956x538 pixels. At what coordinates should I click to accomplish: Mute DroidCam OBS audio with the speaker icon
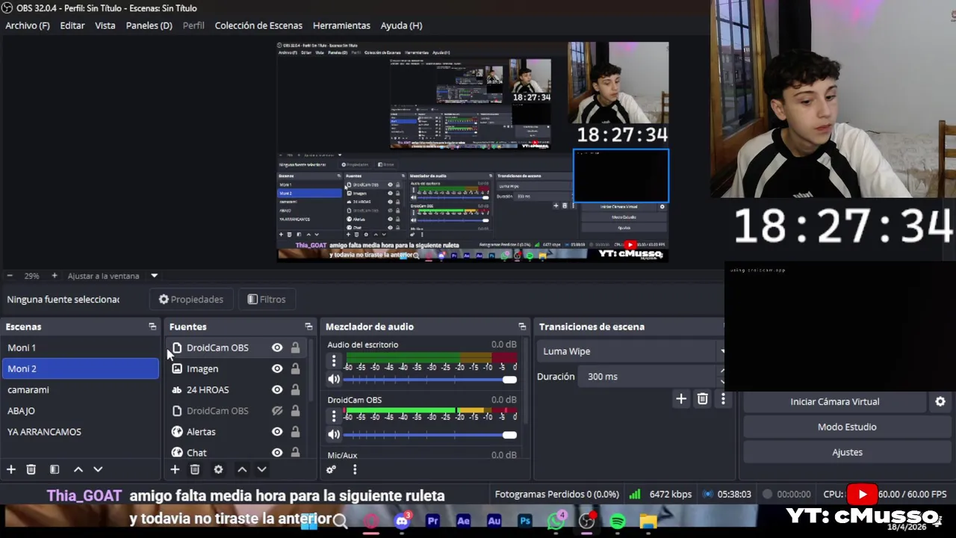click(334, 434)
